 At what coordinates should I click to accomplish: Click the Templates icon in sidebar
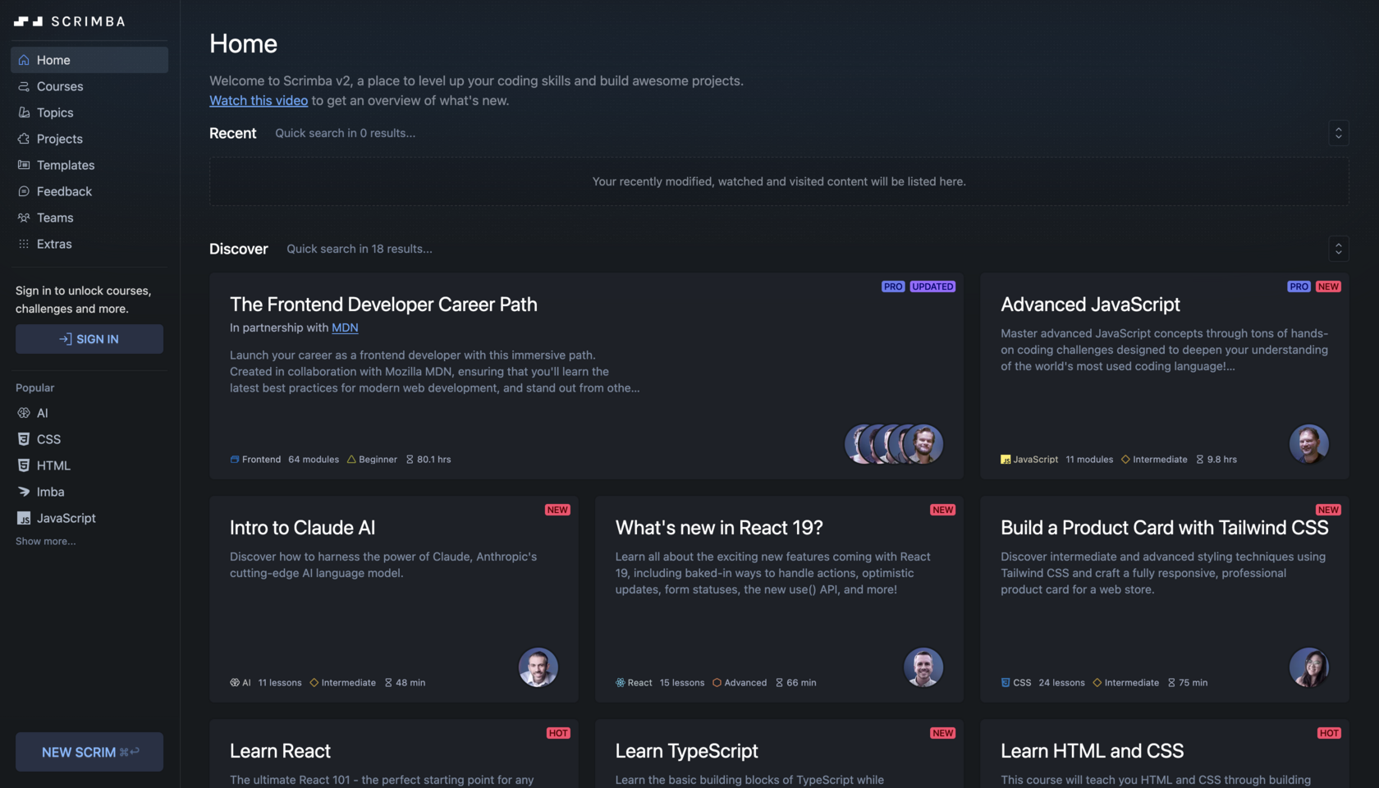click(24, 165)
